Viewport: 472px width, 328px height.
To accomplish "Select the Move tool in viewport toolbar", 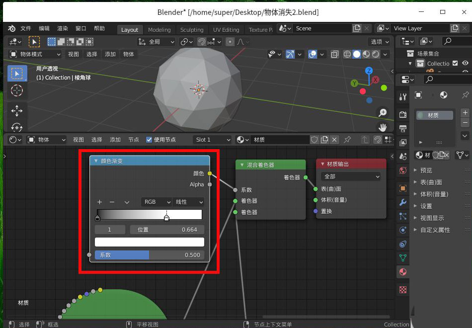I will (x=17, y=110).
